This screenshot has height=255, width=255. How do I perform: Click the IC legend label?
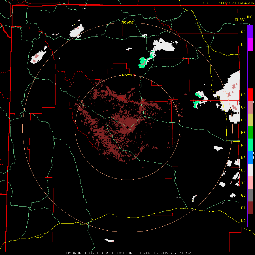(x=243, y=183)
